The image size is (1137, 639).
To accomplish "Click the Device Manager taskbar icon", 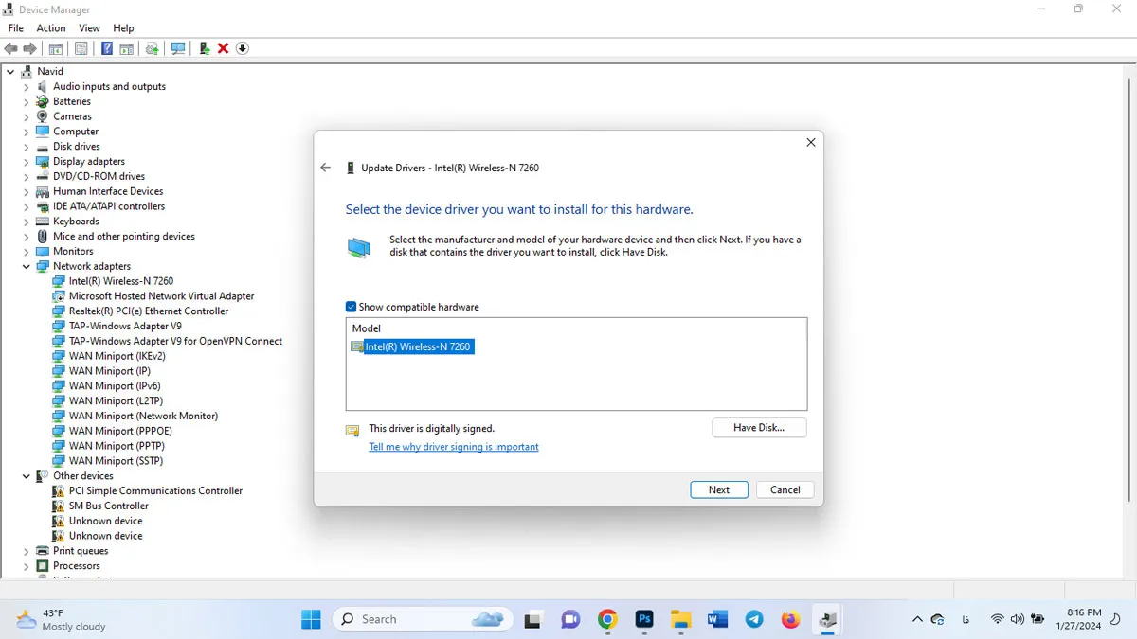I will (827, 619).
